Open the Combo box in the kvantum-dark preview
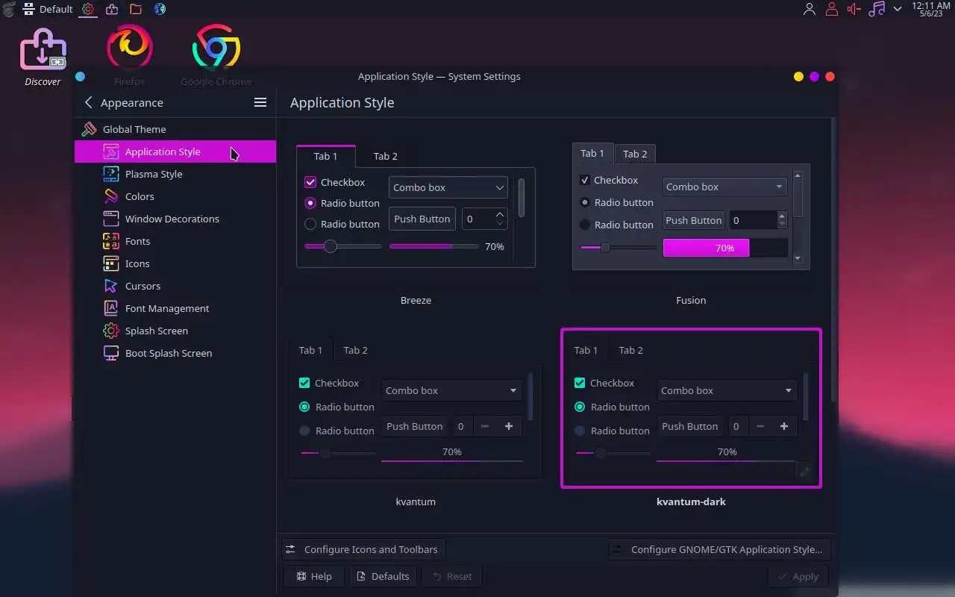Viewport: 955px width, 597px height. tap(727, 390)
